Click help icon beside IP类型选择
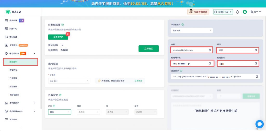Image resolution: width=266 pixels, height=131 pixels. point(63,25)
